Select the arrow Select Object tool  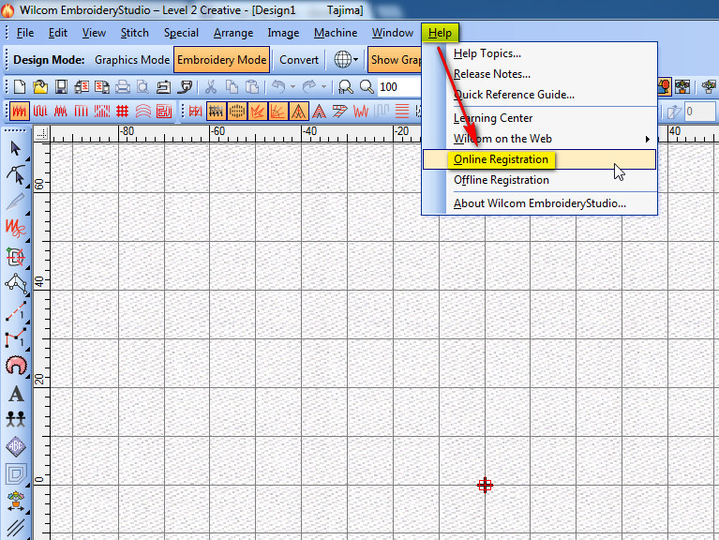click(x=16, y=148)
